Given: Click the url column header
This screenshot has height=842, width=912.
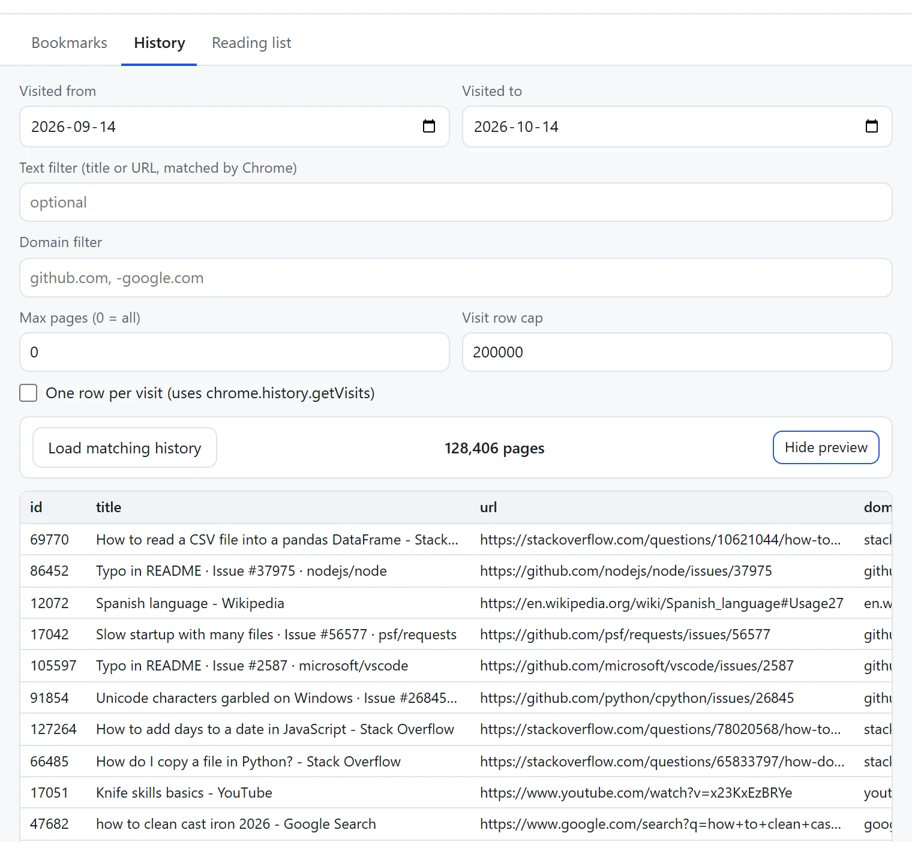Looking at the screenshot, I should (x=488, y=507).
